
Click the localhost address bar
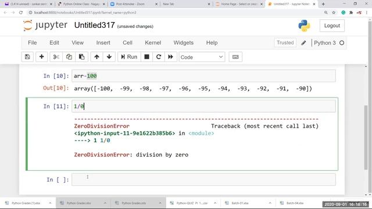coord(176,13)
